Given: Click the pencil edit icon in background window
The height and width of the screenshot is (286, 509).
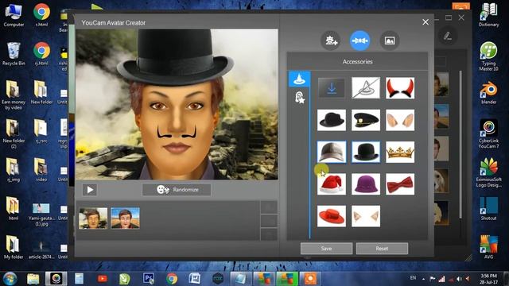Looking at the screenshot, I should coord(448,36).
